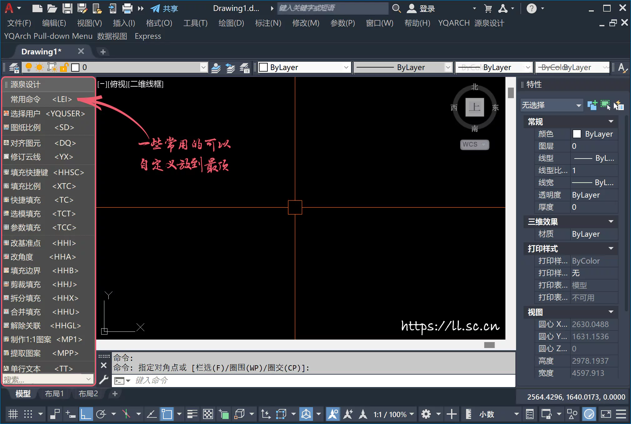
Task: Collapse the 常规 properties section
Action: [x=611, y=121]
